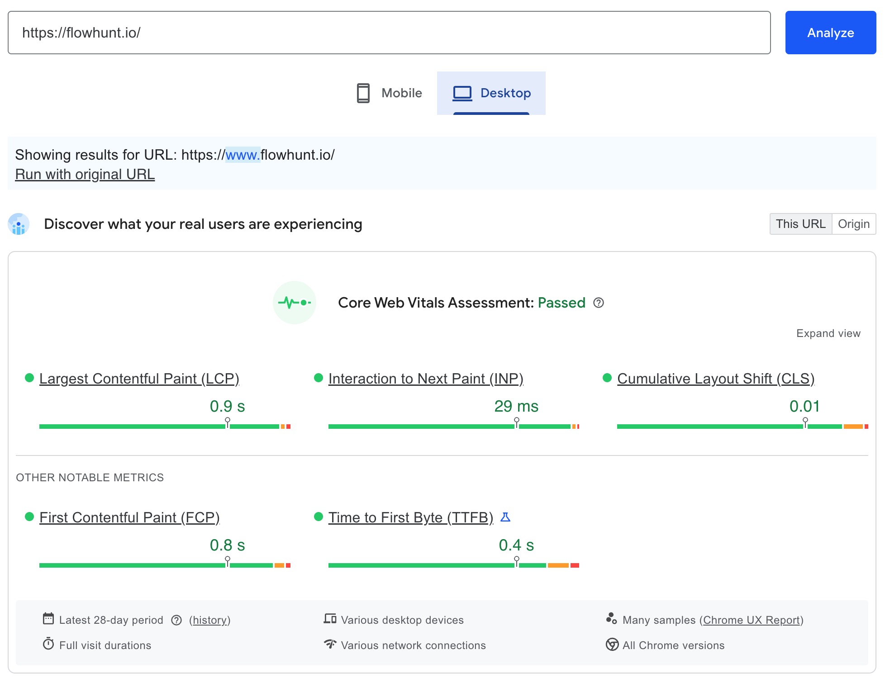
Task: Click the desktop devices icon
Action: click(330, 619)
